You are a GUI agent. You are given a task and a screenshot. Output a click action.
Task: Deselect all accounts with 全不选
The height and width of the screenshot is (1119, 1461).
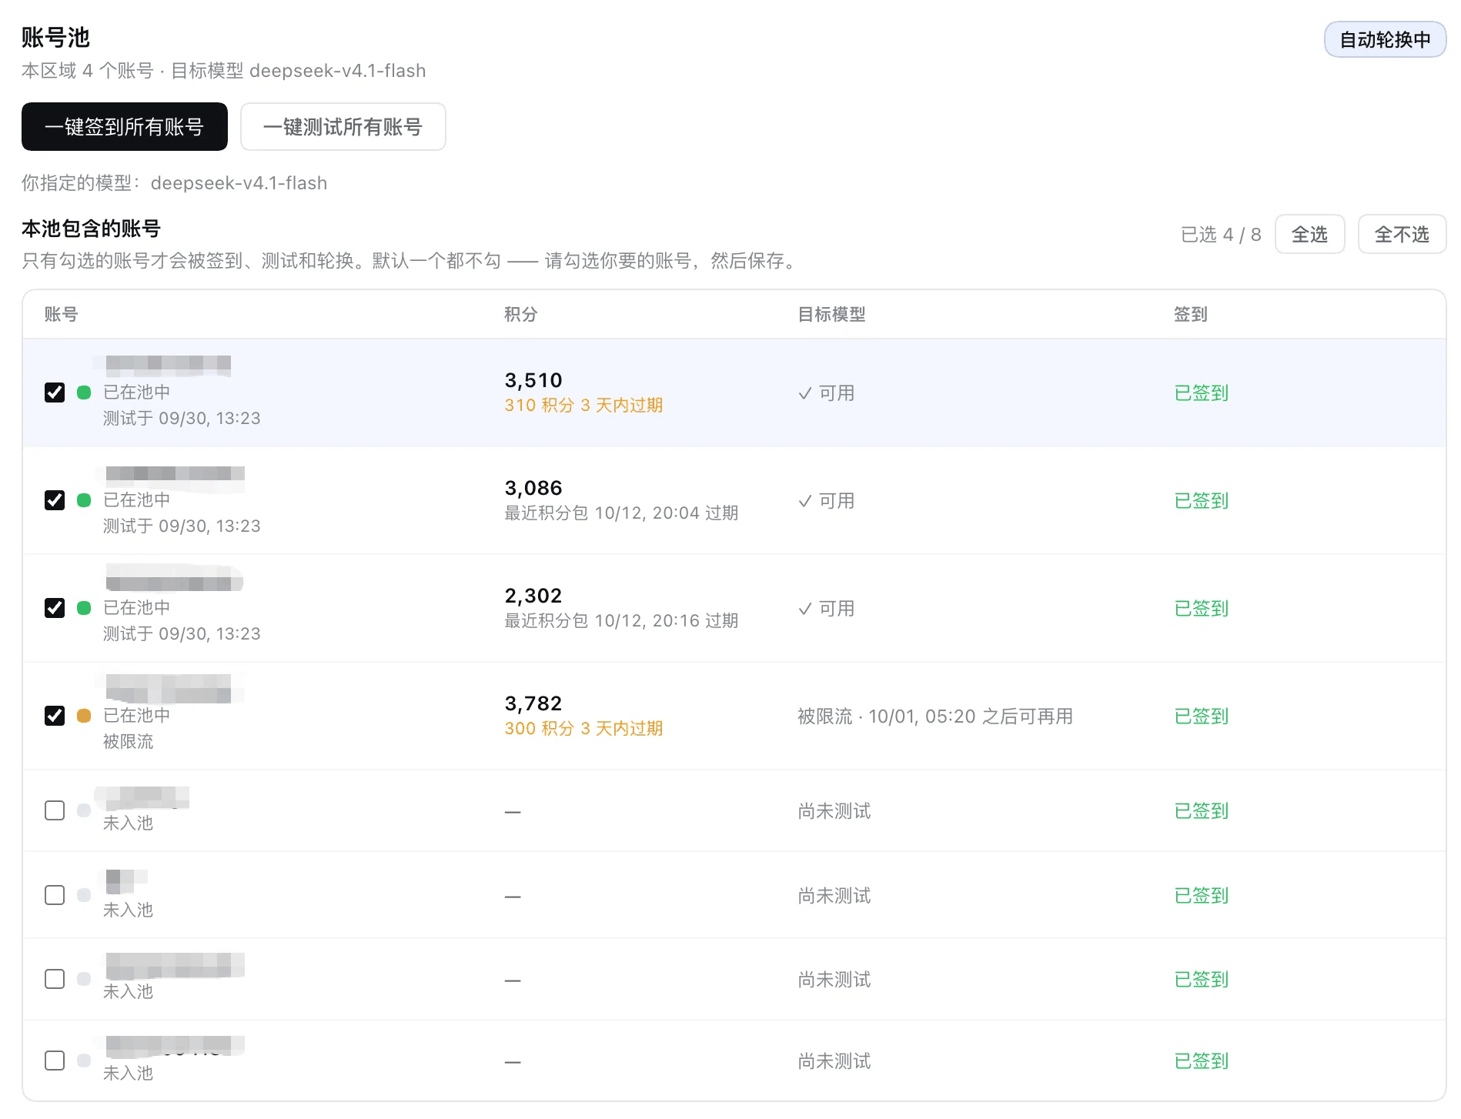[x=1402, y=234]
